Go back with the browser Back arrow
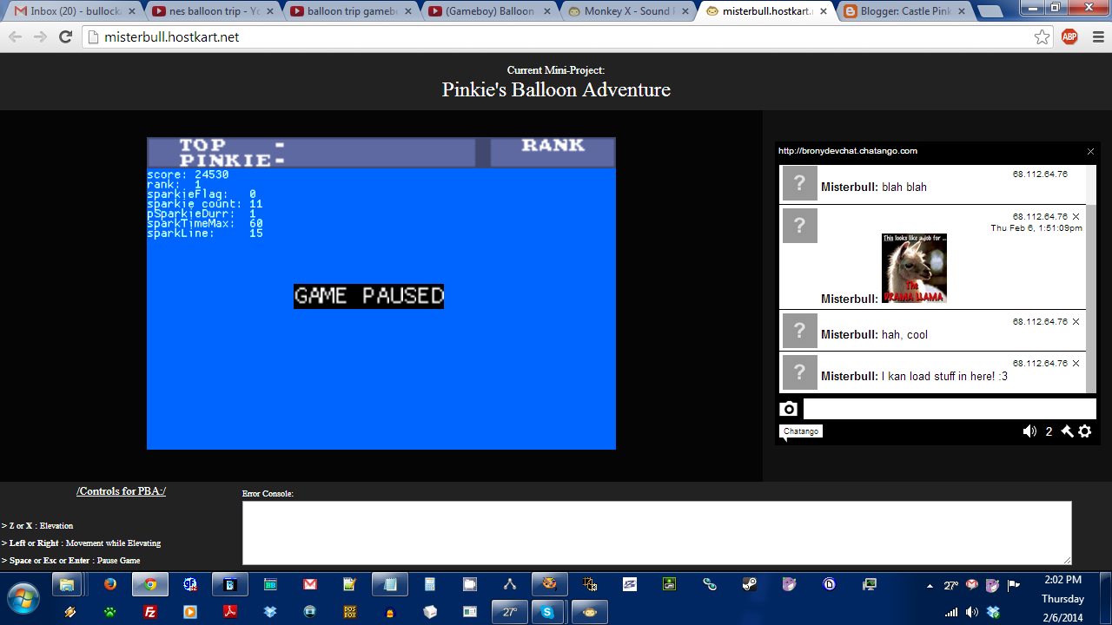The height and width of the screenshot is (625, 1112). [x=16, y=37]
